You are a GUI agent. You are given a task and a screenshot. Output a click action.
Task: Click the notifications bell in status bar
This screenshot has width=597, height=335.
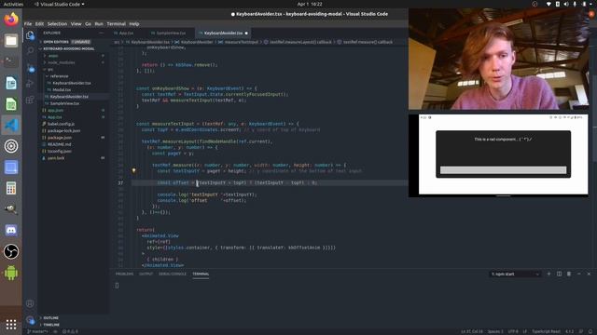(590, 331)
